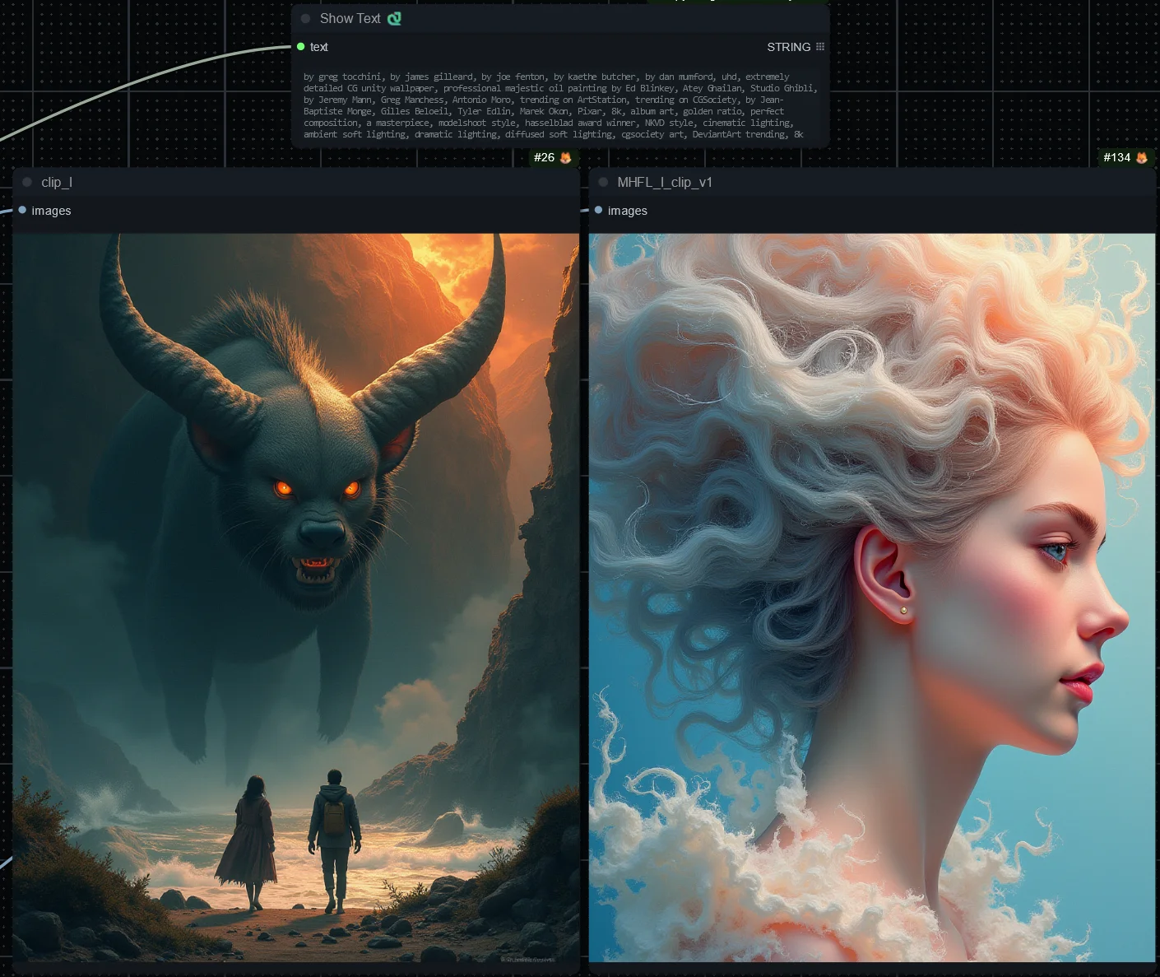Click the fox icon next to #26

click(565, 157)
